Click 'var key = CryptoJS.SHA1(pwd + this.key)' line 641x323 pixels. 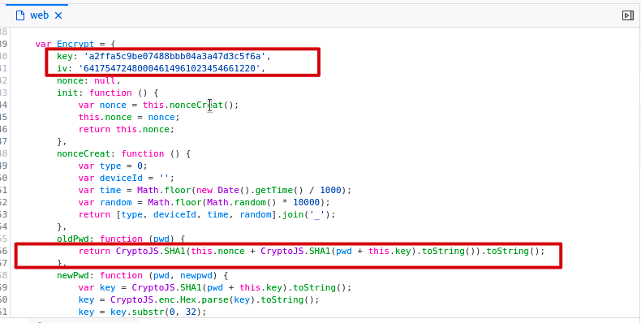(x=215, y=287)
